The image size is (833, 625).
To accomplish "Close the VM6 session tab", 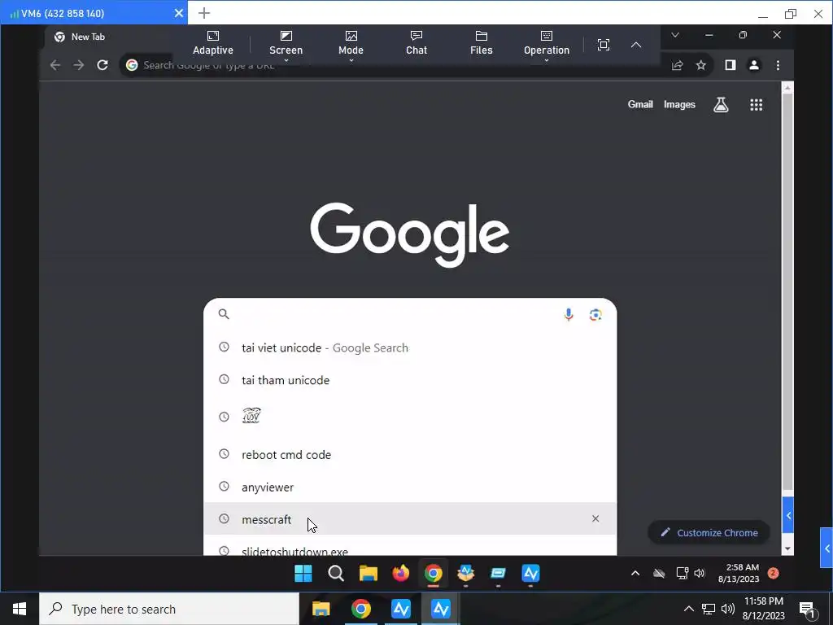I will pyautogui.click(x=179, y=13).
